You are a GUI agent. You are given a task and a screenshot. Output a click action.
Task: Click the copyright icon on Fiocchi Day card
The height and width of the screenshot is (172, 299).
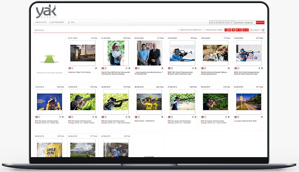[x=105, y=68]
